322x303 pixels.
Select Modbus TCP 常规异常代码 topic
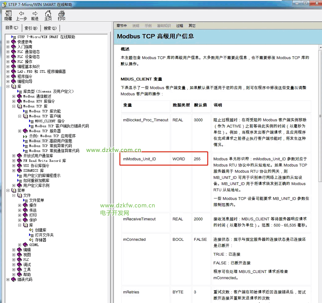coord(50,146)
